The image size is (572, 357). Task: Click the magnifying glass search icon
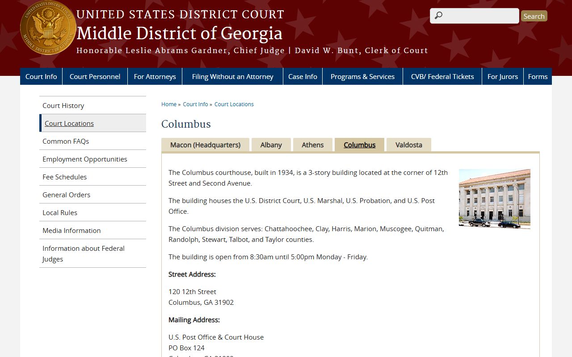438,16
